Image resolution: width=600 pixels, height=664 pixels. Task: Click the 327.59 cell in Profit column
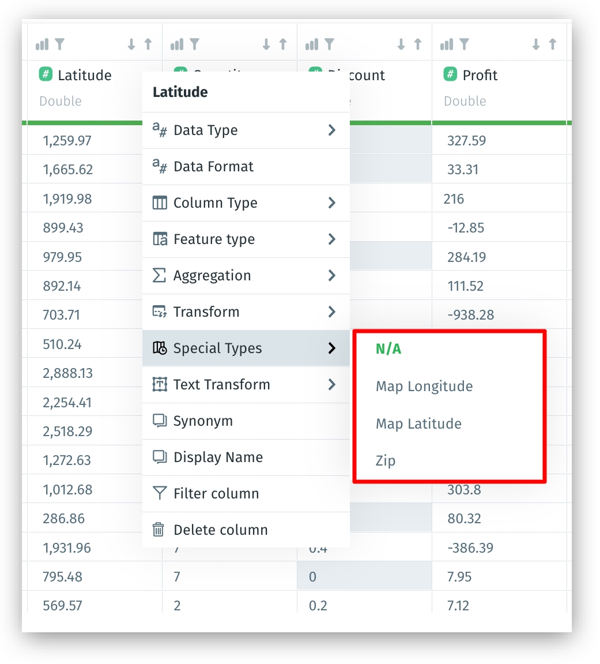pyautogui.click(x=466, y=141)
